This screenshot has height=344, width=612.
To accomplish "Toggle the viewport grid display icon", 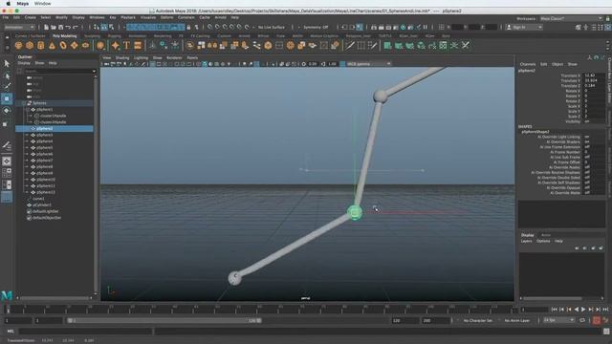I will point(153,64).
